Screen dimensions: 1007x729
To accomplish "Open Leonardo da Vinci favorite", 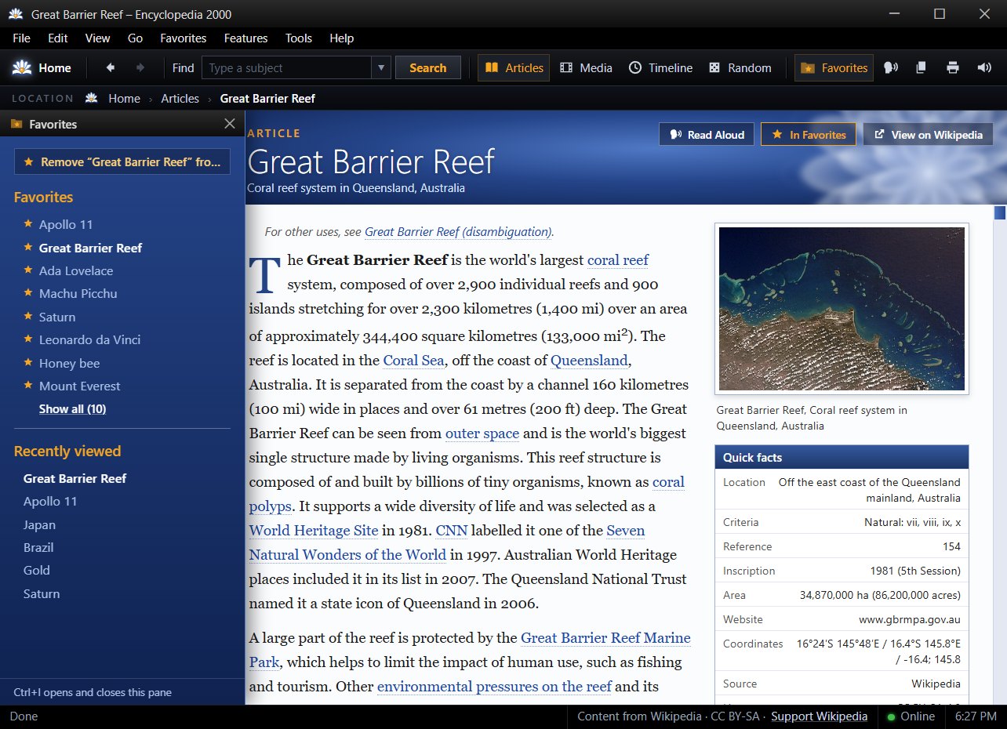I will [90, 340].
